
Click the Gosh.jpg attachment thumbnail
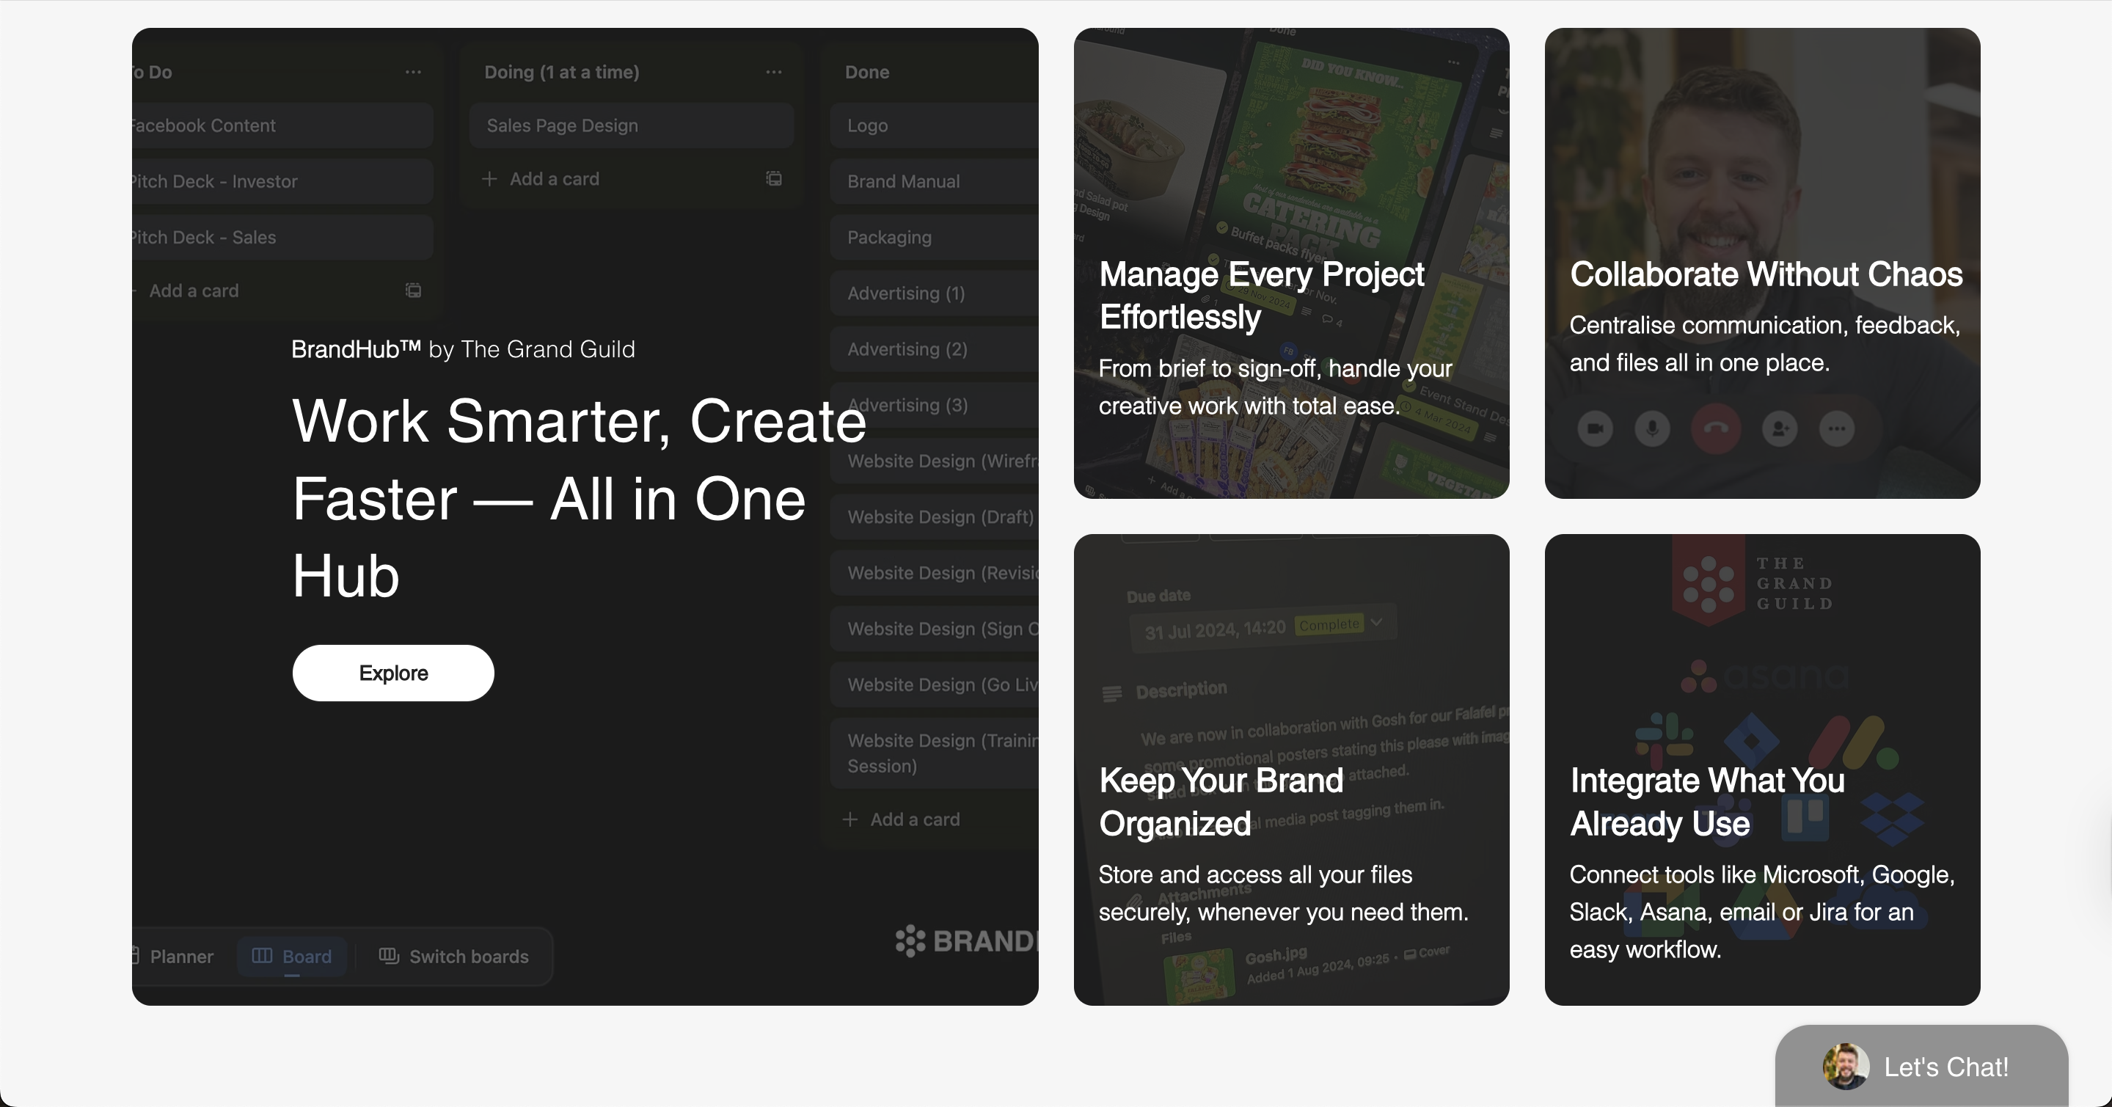point(1199,975)
